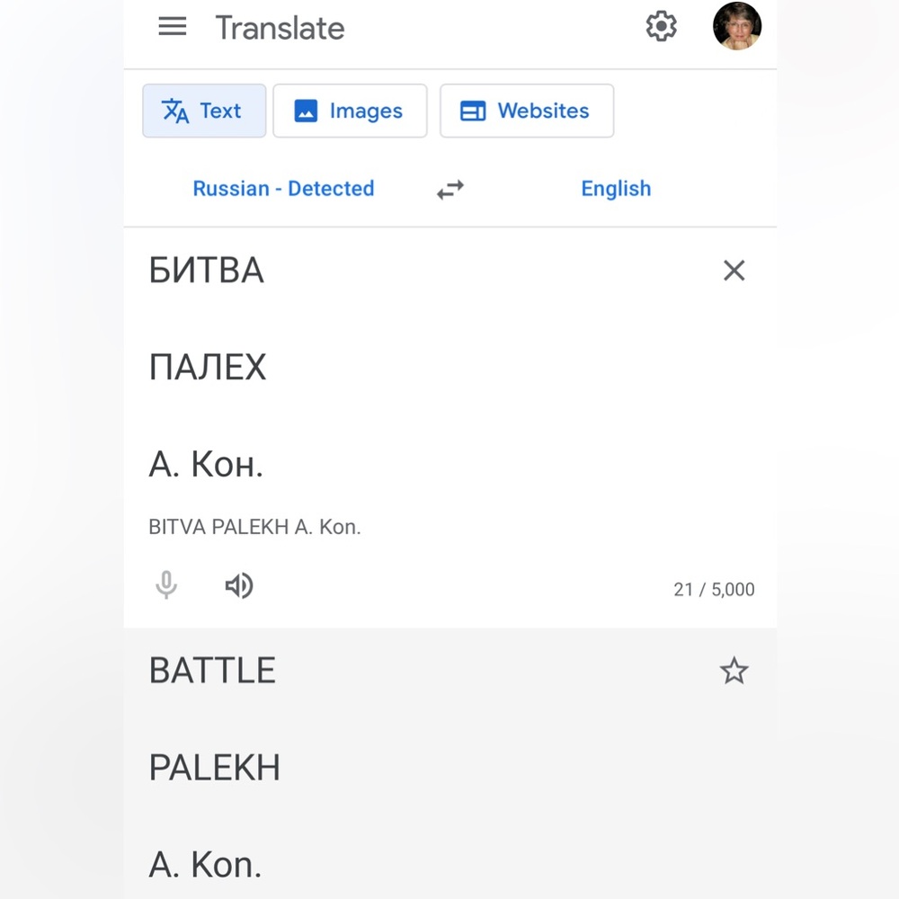Swap languages with the arrows icon
Viewport: 899px width, 899px height.
click(x=450, y=189)
